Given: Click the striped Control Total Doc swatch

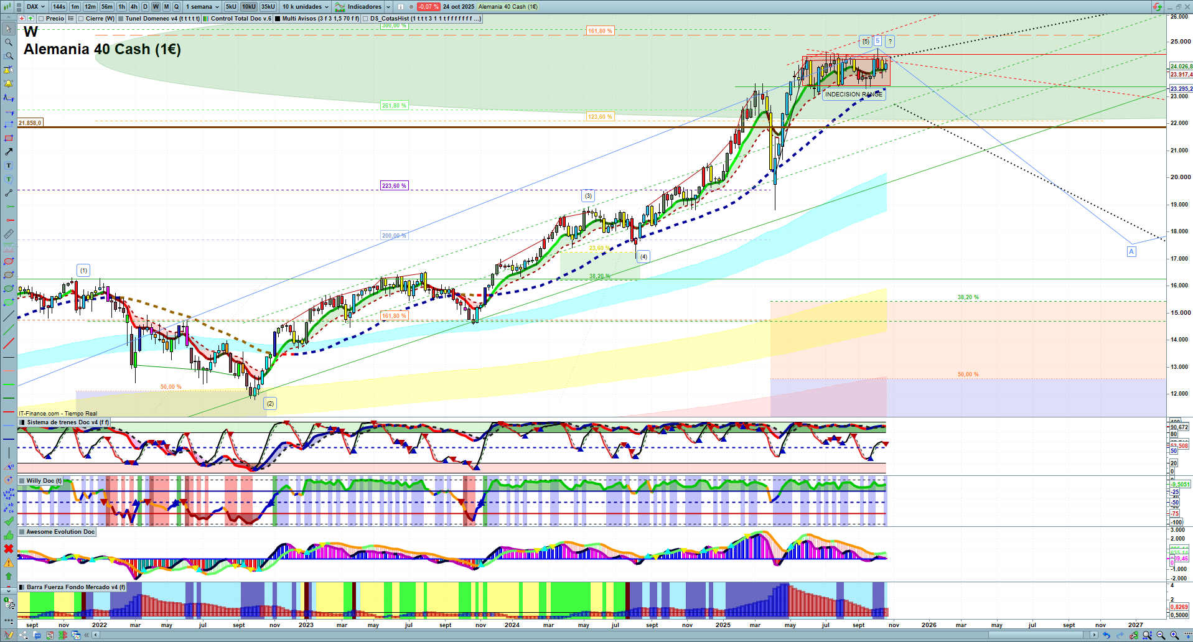Looking at the screenshot, I should click(x=207, y=19).
